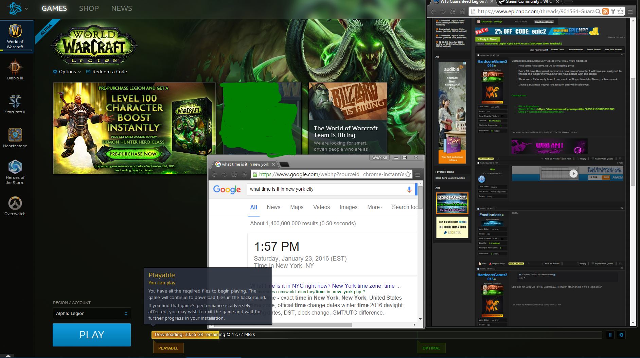Open the Chrome menu in the EpicNPC window
Screen dimensions: 640x358
[630, 12]
